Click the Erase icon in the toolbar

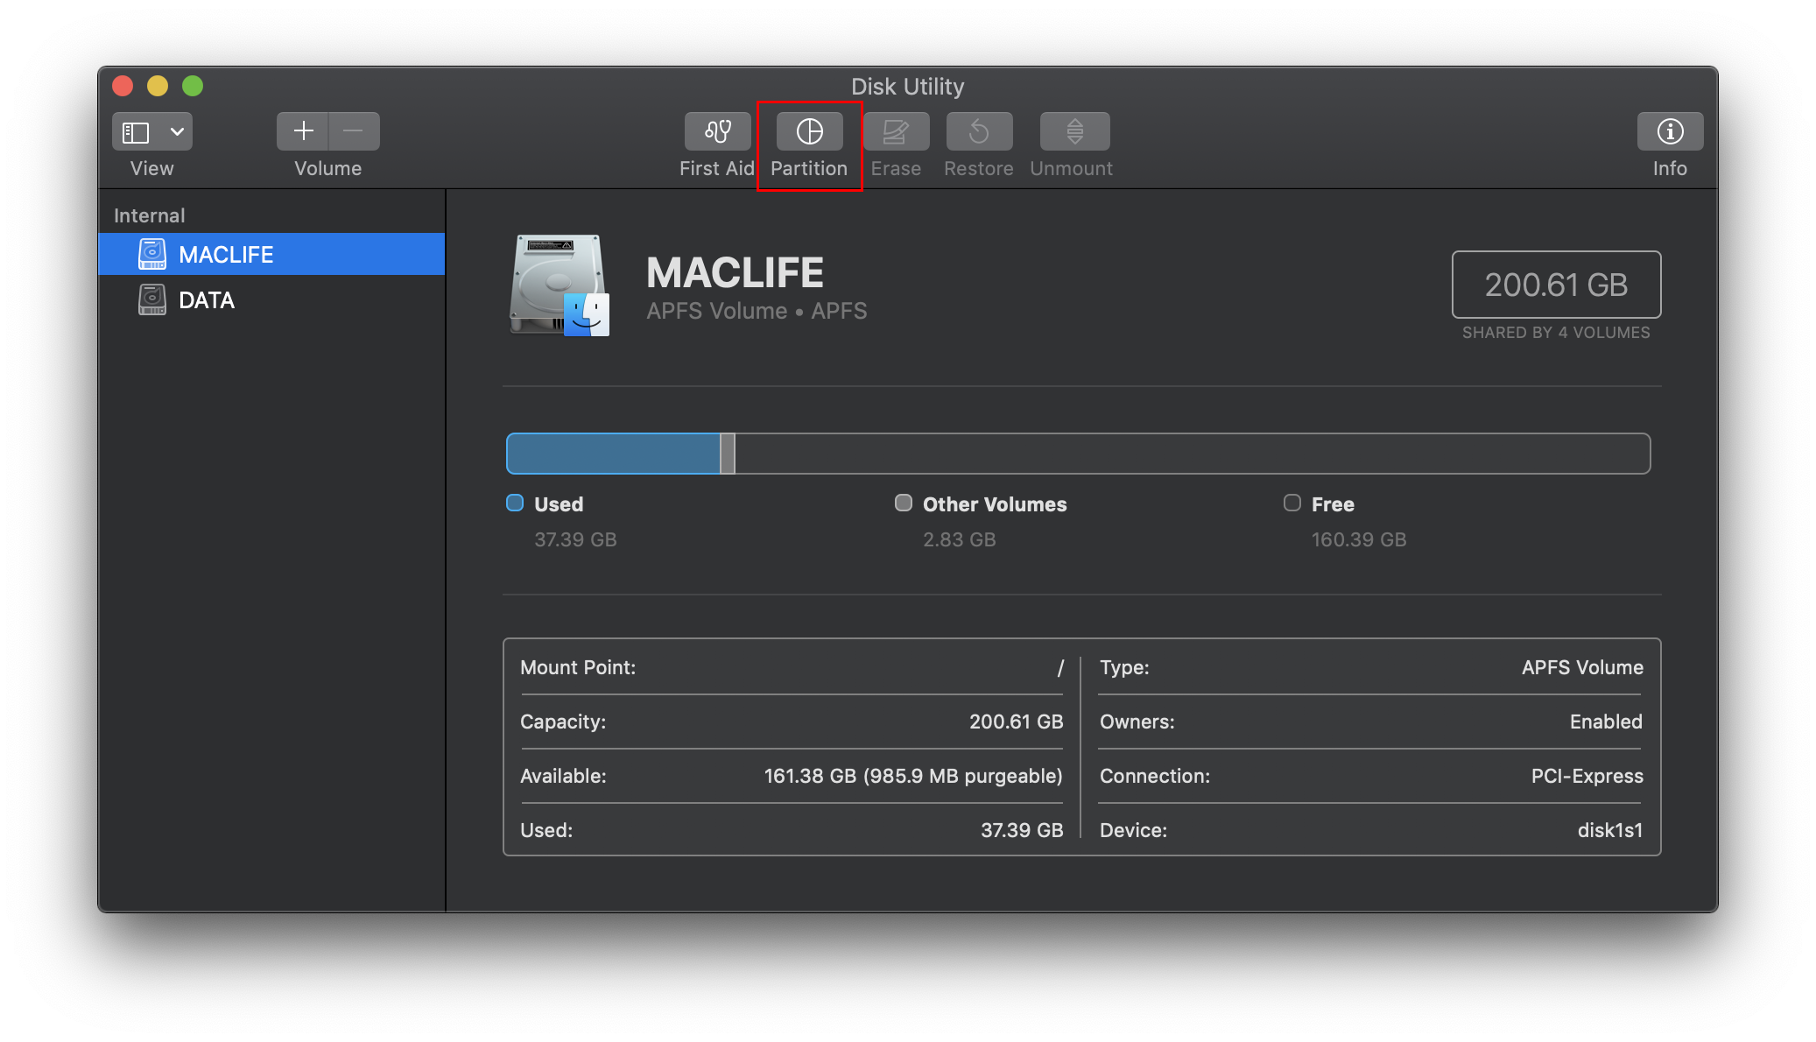coord(895,131)
